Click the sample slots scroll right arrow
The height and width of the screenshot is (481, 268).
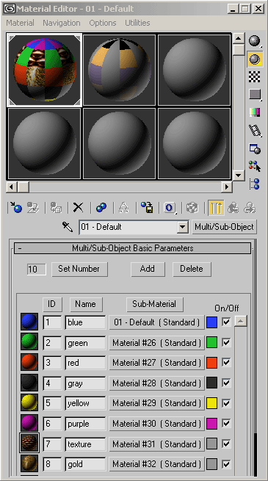pyautogui.click(x=227, y=187)
